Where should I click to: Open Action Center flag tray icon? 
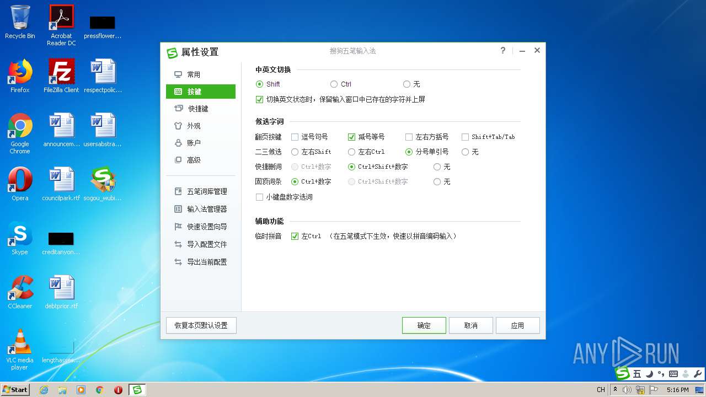click(x=653, y=390)
